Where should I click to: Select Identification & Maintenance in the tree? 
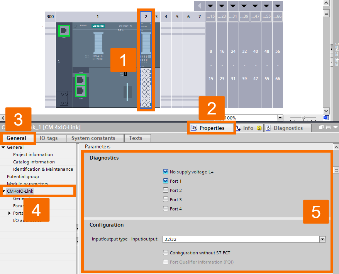43,169
